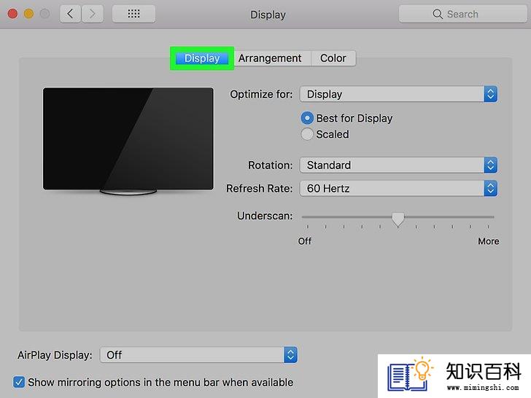This screenshot has height=398, width=531.
Task: Click the yellow minimize window button
Action: [x=28, y=14]
